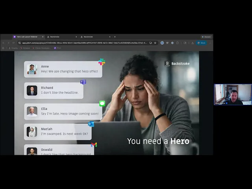Click "I don't like the headline." message
This screenshot has width=252, height=189.
click(59, 93)
